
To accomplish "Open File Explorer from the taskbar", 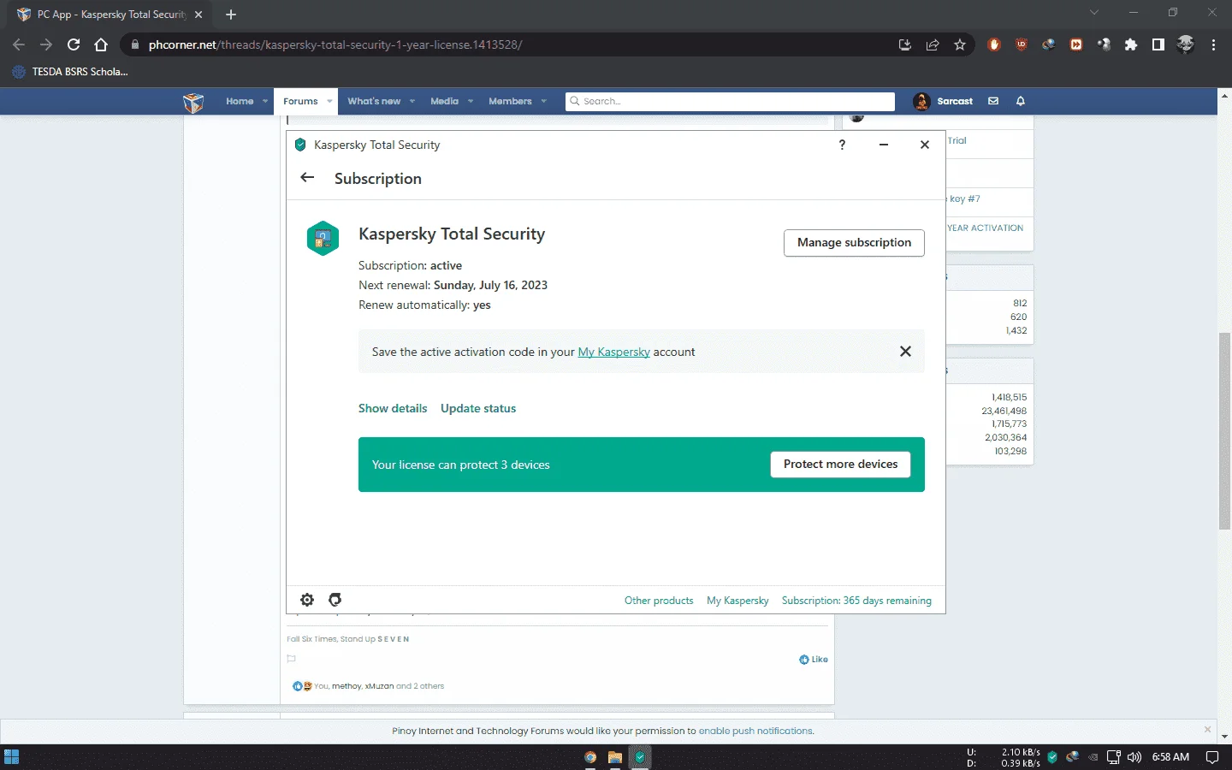I will click(615, 757).
